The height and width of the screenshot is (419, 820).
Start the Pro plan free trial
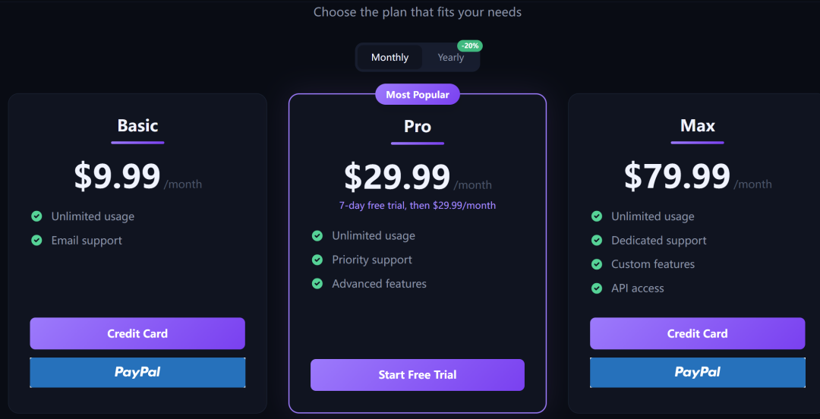418,375
